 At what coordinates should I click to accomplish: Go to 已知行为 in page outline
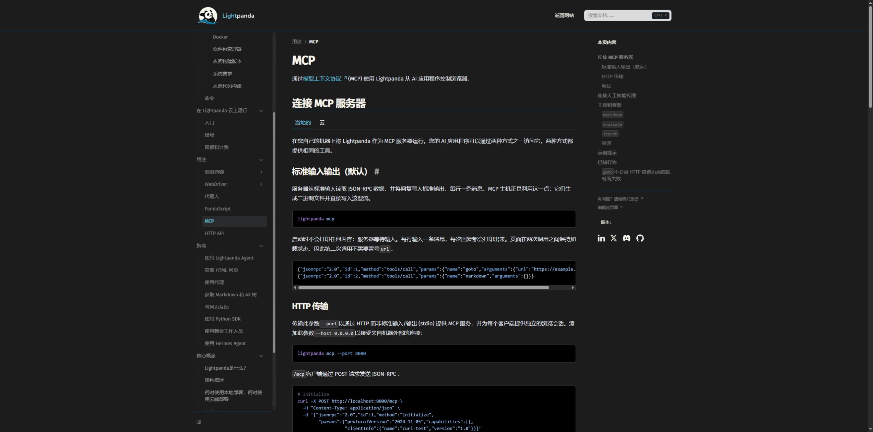click(607, 163)
